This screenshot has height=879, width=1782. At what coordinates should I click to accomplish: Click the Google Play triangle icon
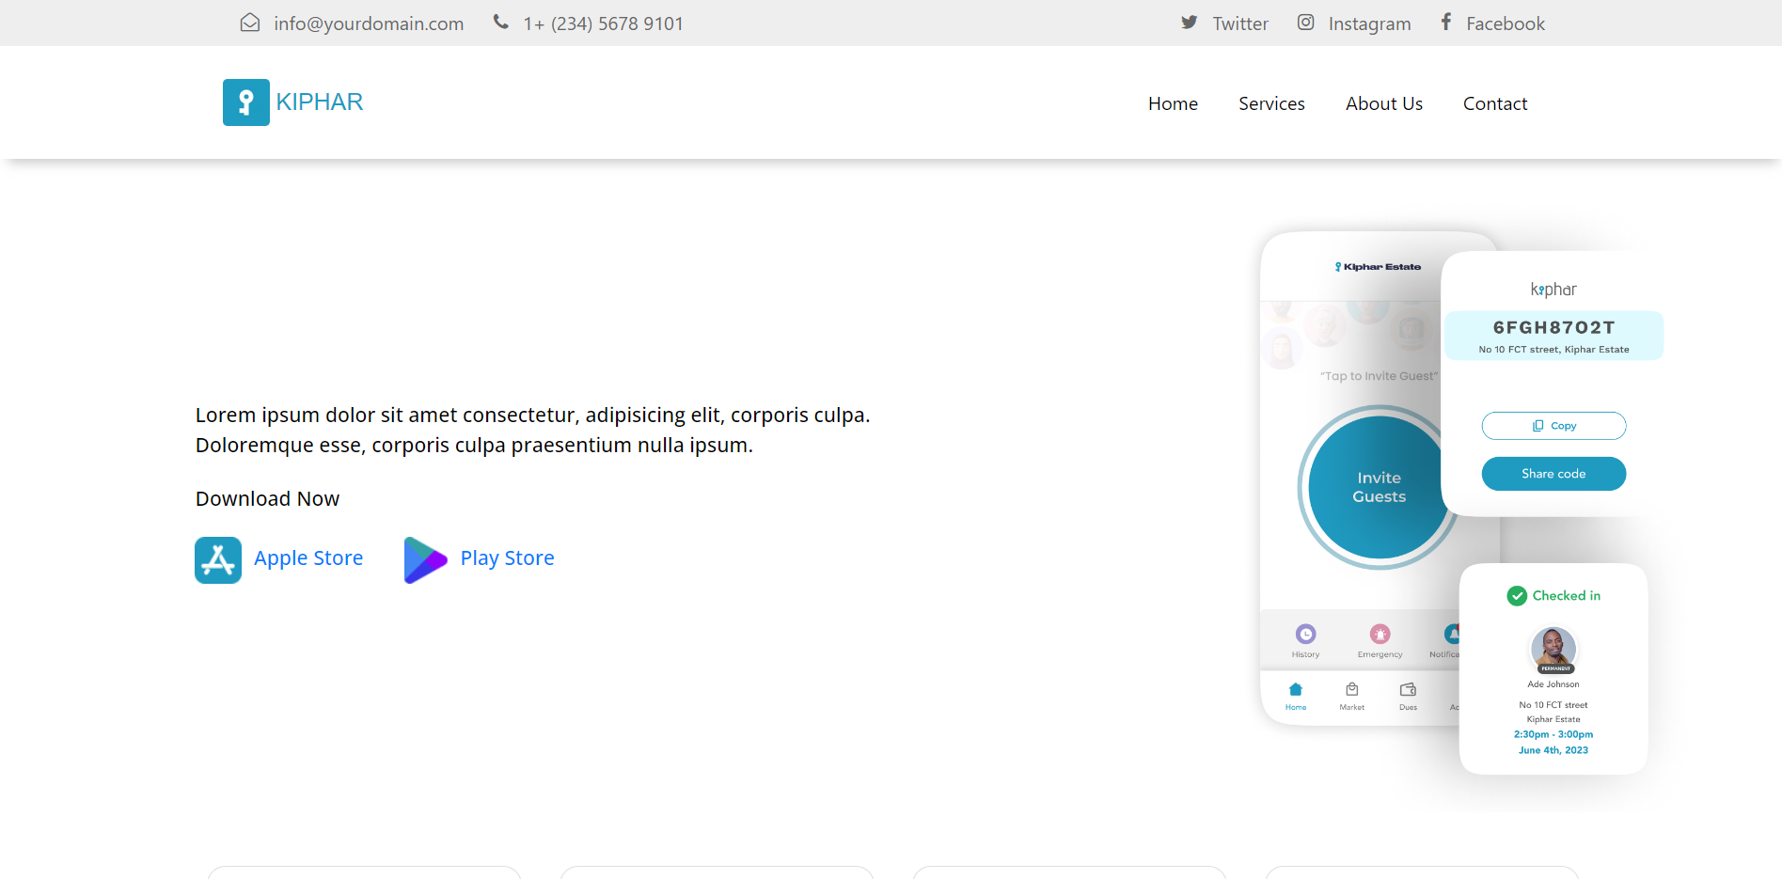(424, 560)
